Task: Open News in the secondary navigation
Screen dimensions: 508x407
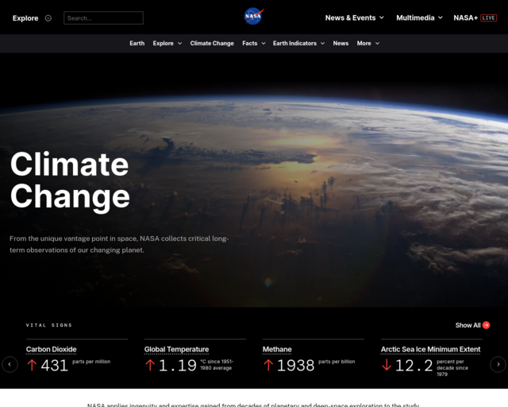Action: pos(341,44)
